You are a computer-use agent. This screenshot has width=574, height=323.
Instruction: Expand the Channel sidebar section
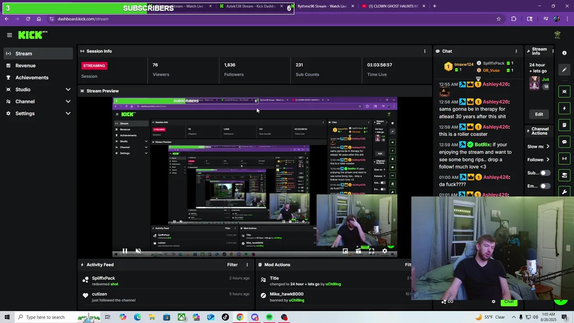click(x=38, y=101)
